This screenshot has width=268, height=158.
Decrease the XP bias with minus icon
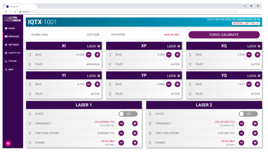pos(169,55)
